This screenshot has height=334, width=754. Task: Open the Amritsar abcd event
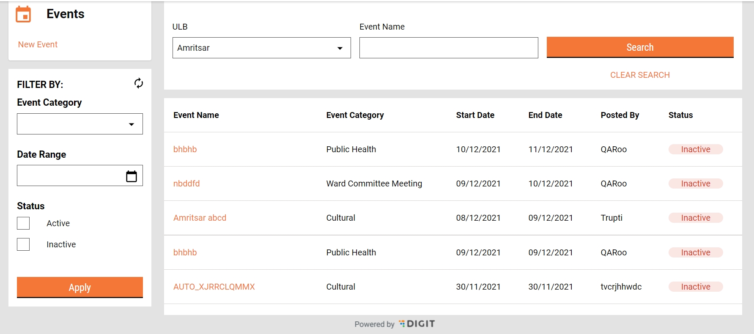point(200,218)
